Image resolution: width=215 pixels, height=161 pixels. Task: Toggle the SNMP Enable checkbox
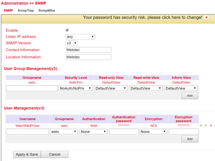point(67,30)
